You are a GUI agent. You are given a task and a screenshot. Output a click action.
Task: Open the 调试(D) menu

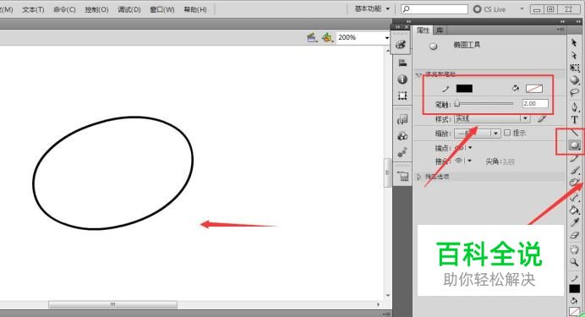click(129, 9)
